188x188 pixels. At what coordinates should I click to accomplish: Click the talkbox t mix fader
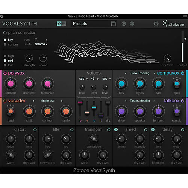point(101,115)
